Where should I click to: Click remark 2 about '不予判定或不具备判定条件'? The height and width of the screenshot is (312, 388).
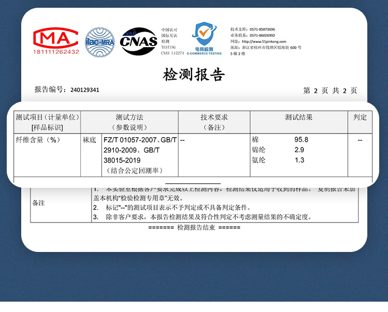[x=173, y=207]
